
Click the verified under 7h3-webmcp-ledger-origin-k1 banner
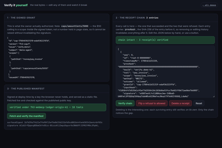(57, 107)
